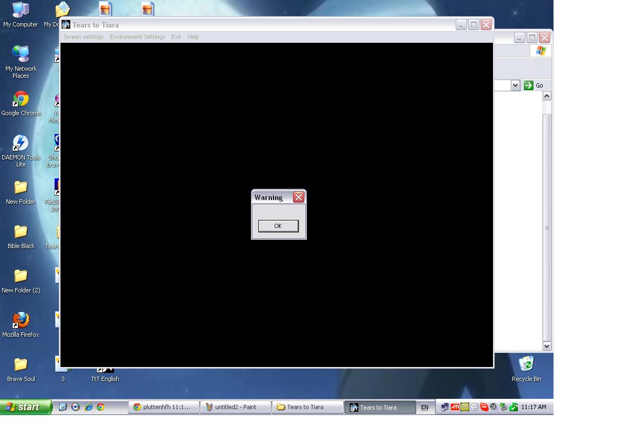Minimize the Tears to Tiara game window
640x441 pixels.
pyautogui.click(x=461, y=25)
